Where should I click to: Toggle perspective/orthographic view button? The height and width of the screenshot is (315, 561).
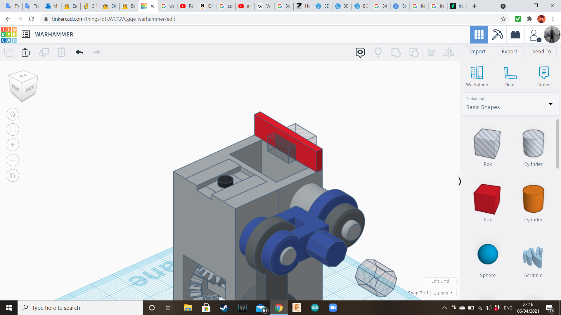[13, 176]
